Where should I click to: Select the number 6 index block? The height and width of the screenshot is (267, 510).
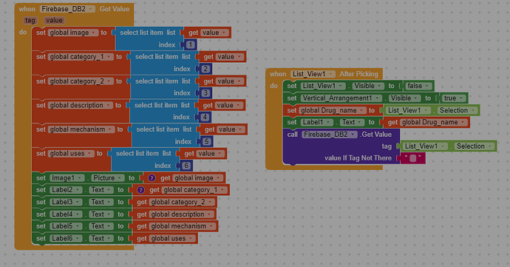coord(186,166)
